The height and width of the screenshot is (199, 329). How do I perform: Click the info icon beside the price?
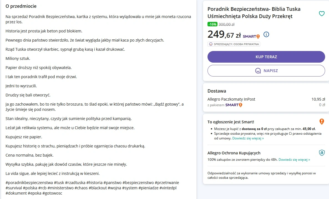[266, 35]
